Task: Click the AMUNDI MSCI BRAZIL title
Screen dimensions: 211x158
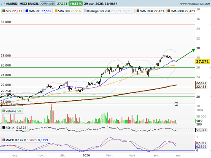Action: [x=22, y=4]
